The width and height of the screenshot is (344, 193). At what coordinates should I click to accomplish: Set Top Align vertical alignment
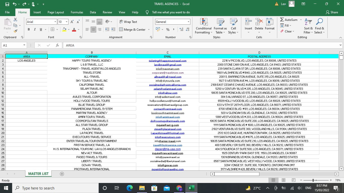click(87, 22)
